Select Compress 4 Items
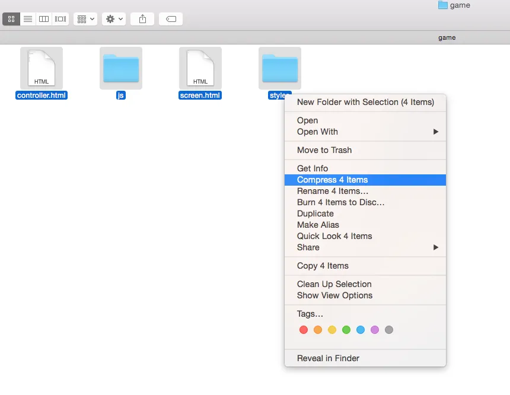This screenshot has width=510, height=395. [x=365, y=180]
